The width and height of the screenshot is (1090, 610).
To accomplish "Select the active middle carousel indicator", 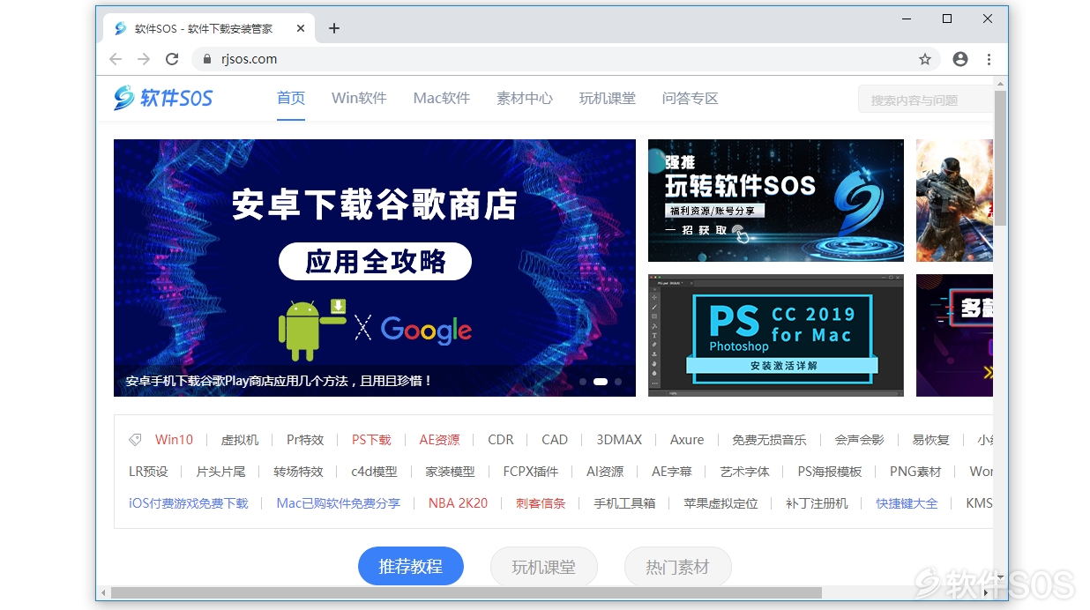I will (601, 382).
